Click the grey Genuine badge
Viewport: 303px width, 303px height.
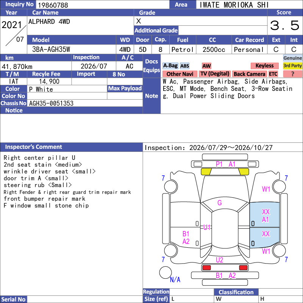coord(292,58)
